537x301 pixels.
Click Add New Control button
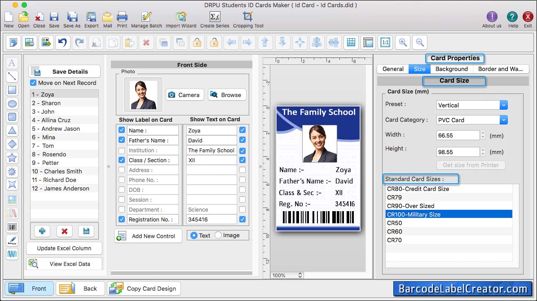tap(148, 236)
